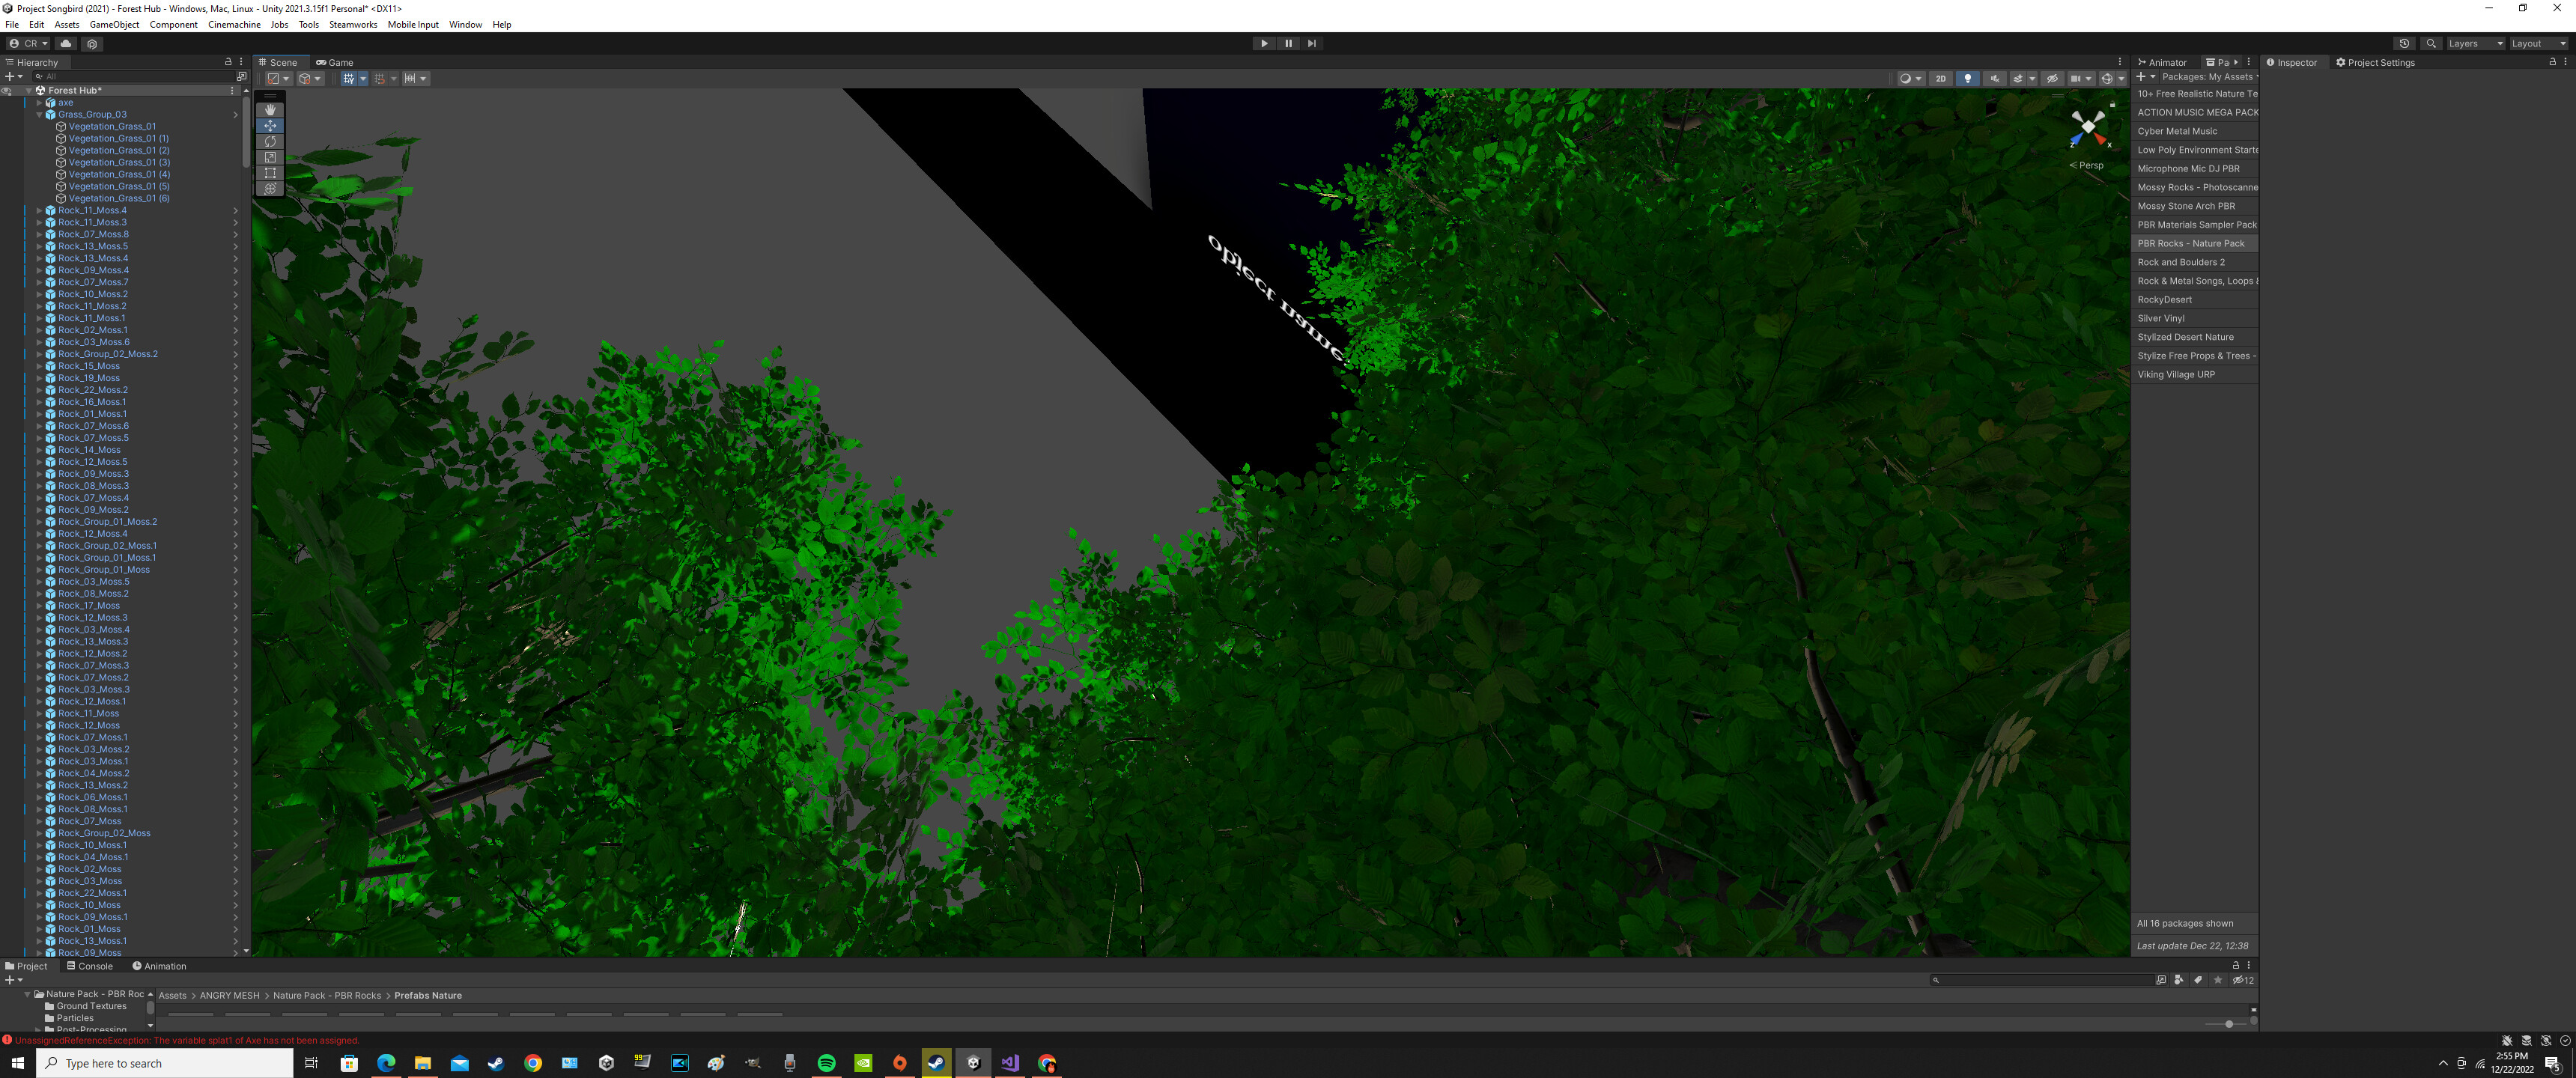Open the Layers dropdown
This screenshot has width=2576, height=1078.
pyautogui.click(x=2475, y=43)
